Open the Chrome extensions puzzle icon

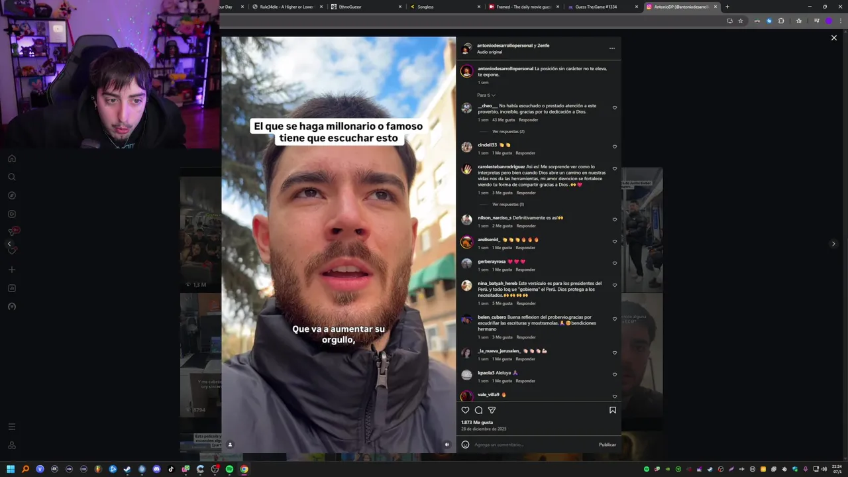pyautogui.click(x=781, y=21)
